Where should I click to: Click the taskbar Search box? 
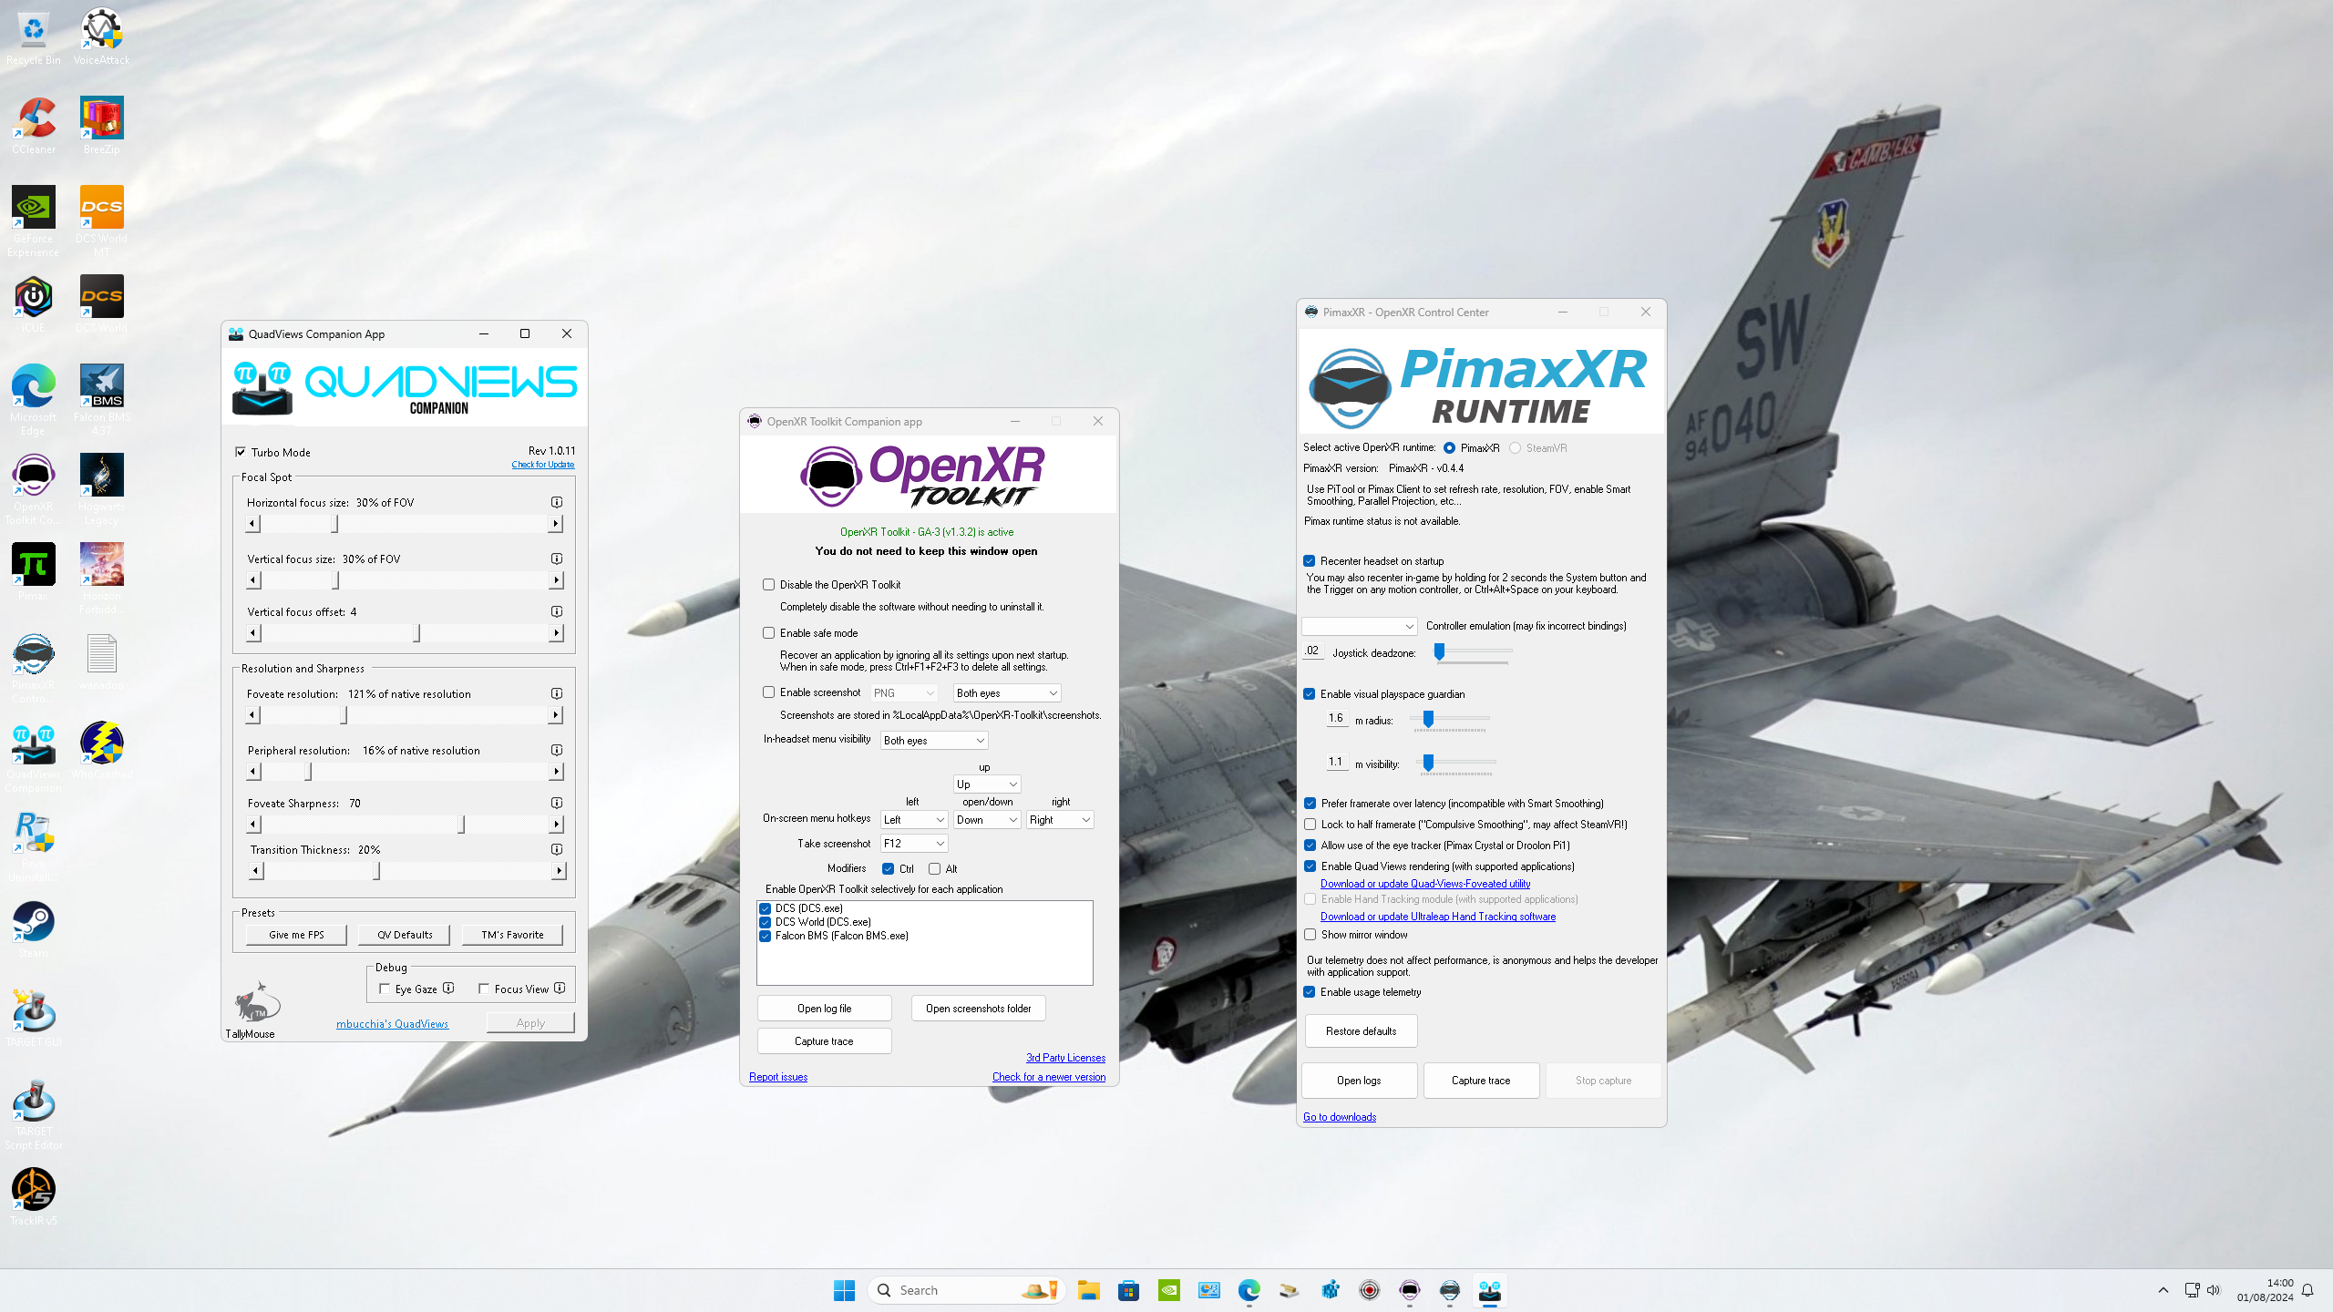[x=967, y=1290]
